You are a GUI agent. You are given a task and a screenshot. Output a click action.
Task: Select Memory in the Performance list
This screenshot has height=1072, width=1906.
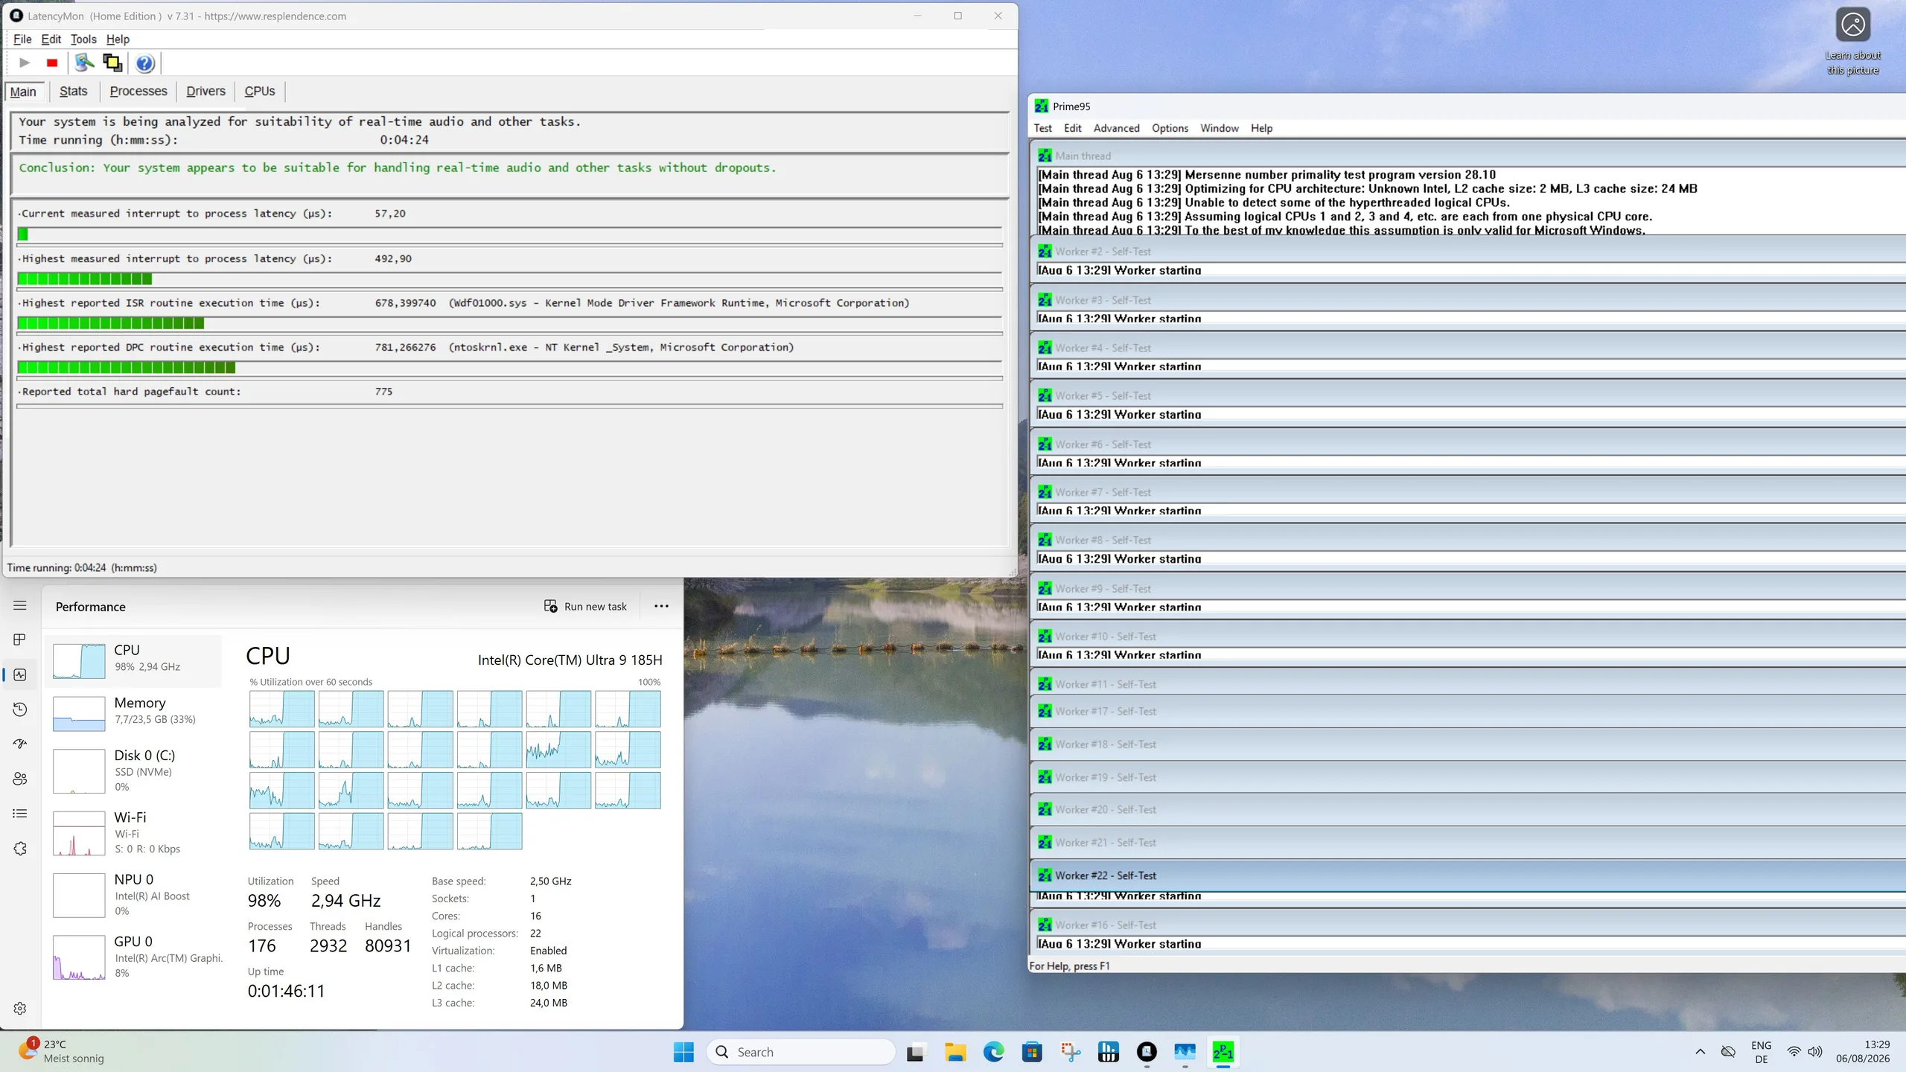point(134,713)
